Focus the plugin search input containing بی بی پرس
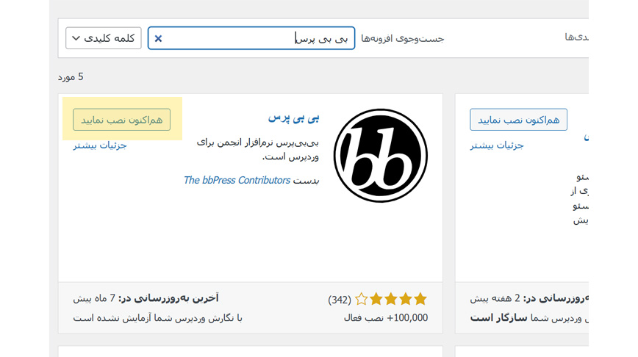The height and width of the screenshot is (357, 638). [251, 38]
